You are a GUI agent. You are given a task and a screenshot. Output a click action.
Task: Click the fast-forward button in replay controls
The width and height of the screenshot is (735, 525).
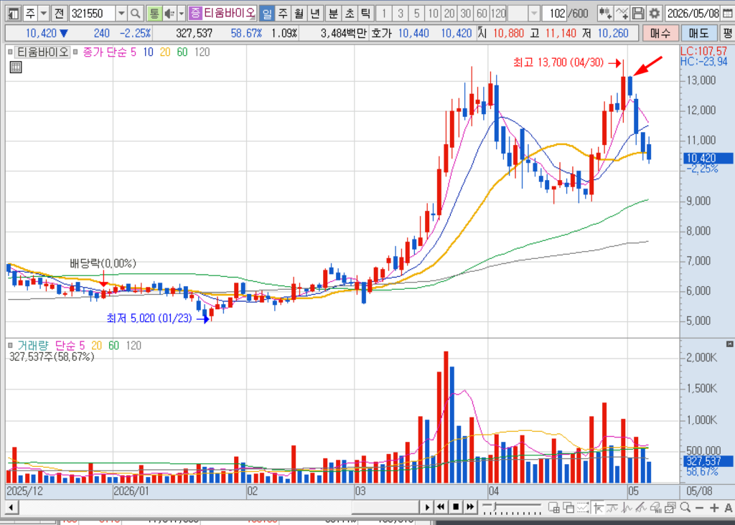470,507
